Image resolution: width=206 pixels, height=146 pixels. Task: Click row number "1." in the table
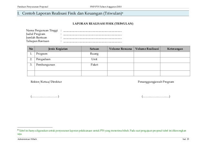pyautogui.click(x=31, y=54)
